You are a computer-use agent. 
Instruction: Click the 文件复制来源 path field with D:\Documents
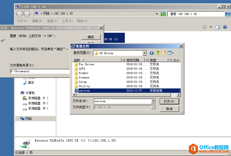tap(40, 71)
